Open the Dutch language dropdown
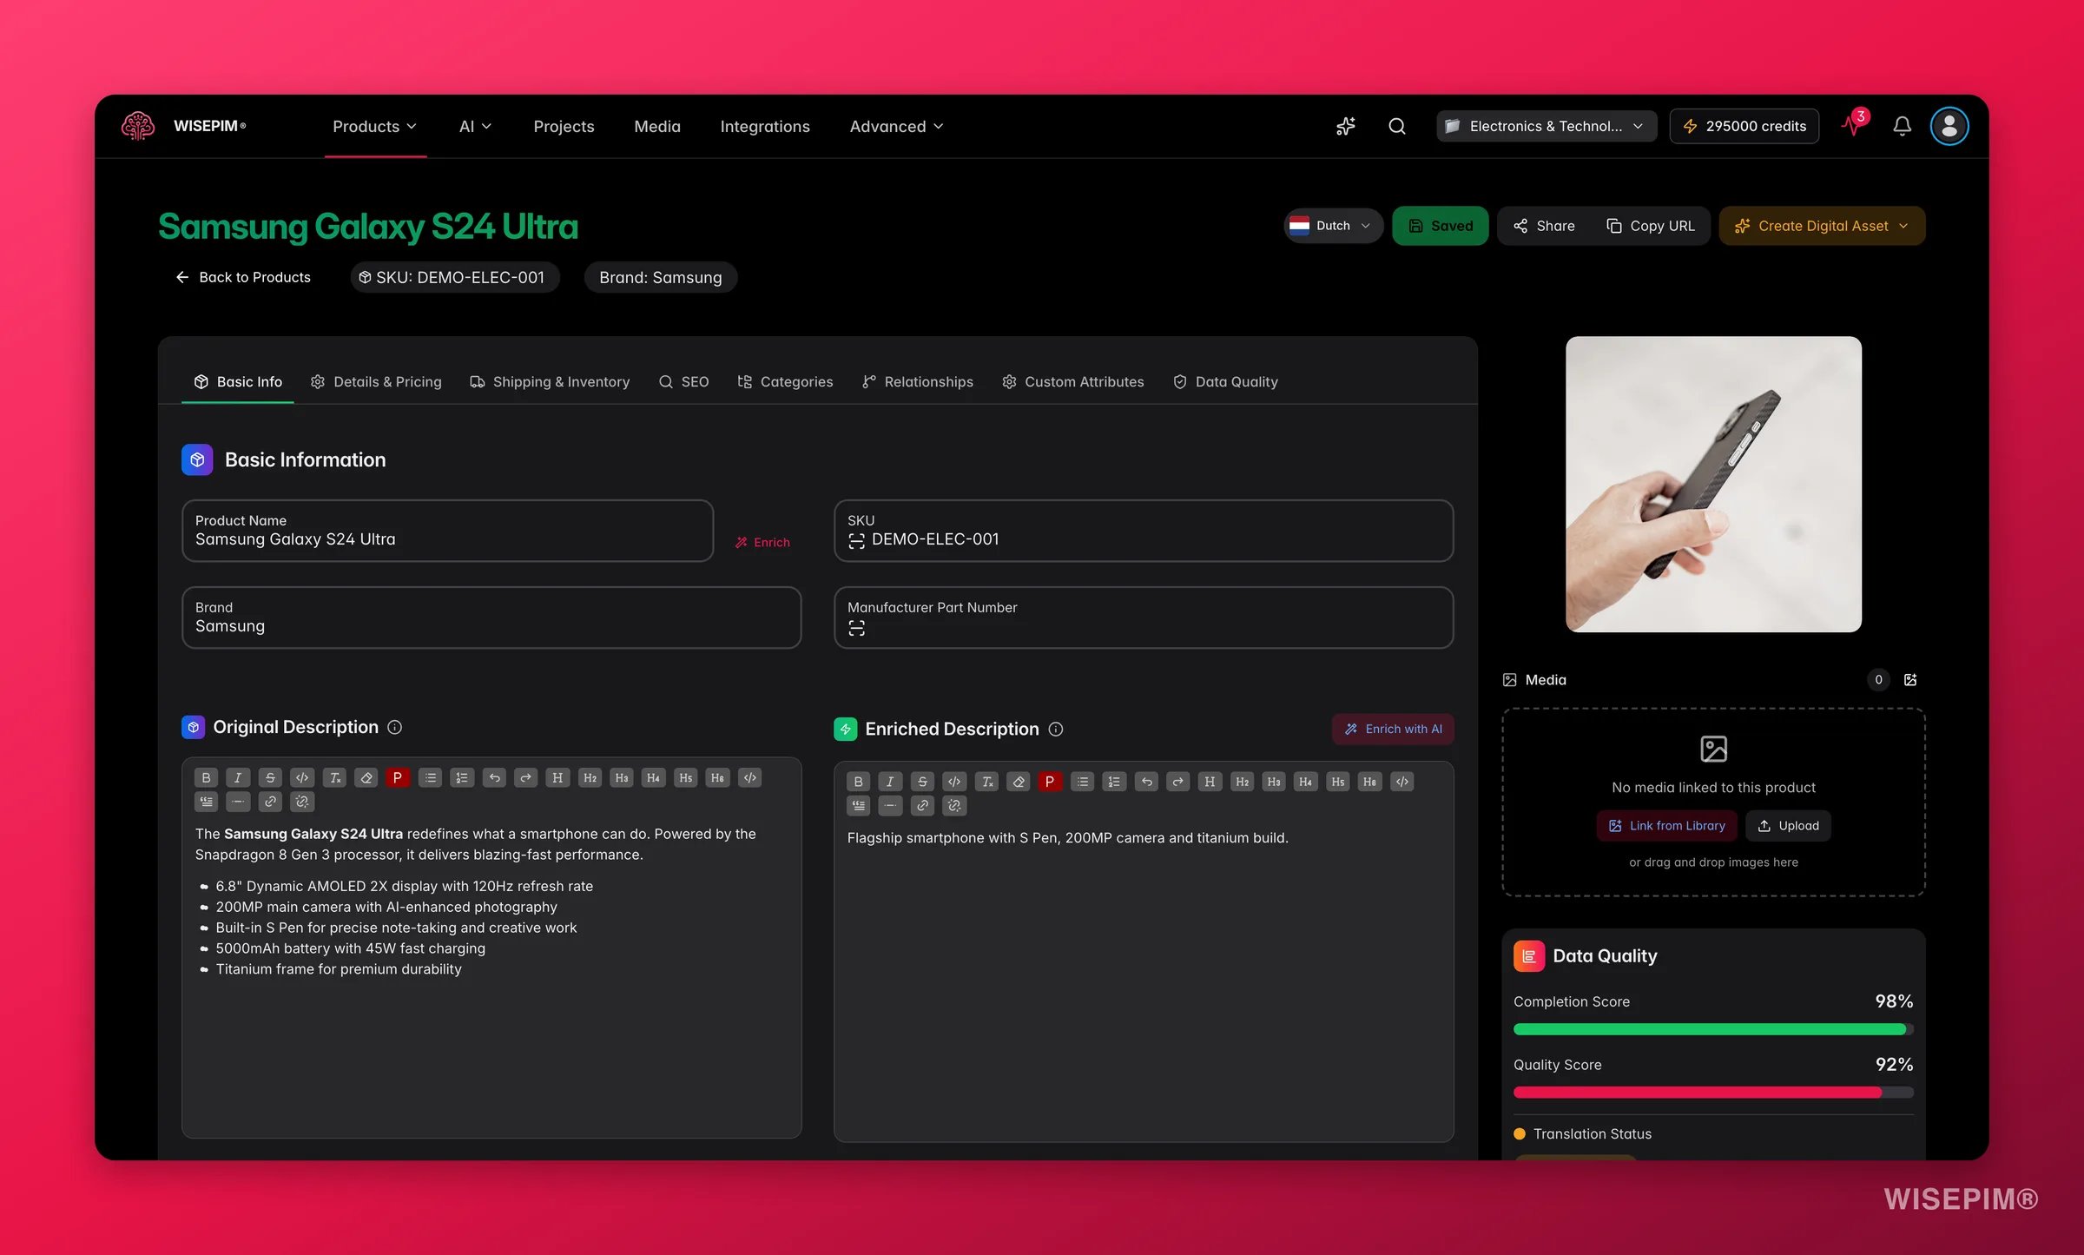The height and width of the screenshot is (1255, 2084). tap(1332, 226)
